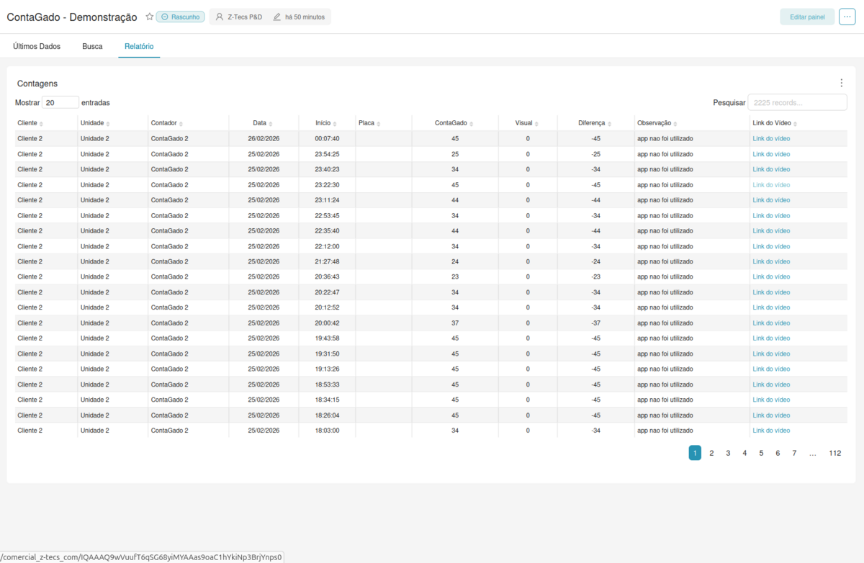Viewport: 864px width, 563px height.
Task: Open the entries-per-page selector showing 20
Action: tap(60, 102)
